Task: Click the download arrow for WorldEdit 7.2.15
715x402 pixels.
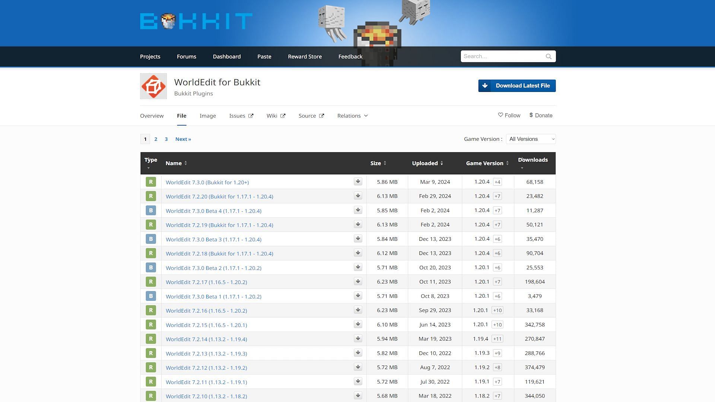Action: coord(358,324)
